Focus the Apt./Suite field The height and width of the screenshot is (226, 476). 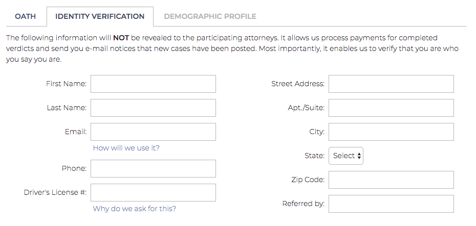pyautogui.click(x=391, y=108)
